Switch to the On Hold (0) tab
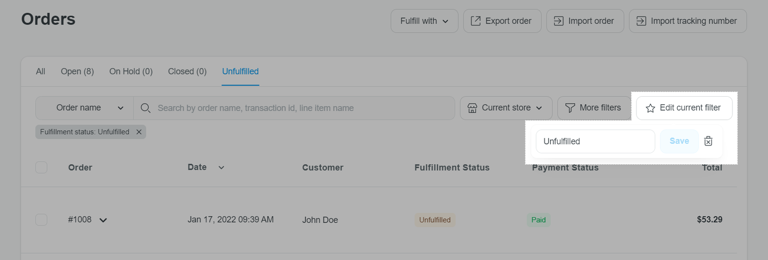This screenshot has height=260, width=768. tap(131, 71)
